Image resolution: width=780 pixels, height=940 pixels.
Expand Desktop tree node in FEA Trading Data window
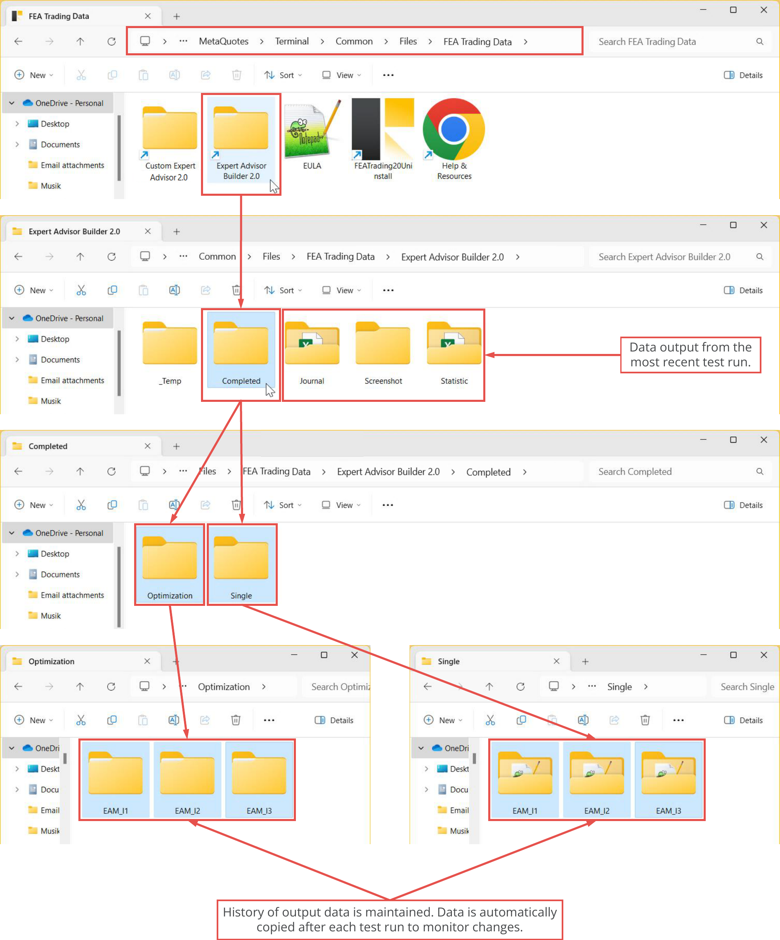tap(17, 123)
